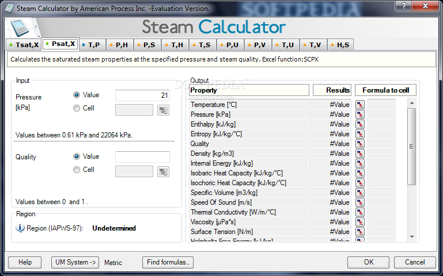This screenshot has height=276, width=443.
Task: Click the title bar application icon
Action: [9, 8]
